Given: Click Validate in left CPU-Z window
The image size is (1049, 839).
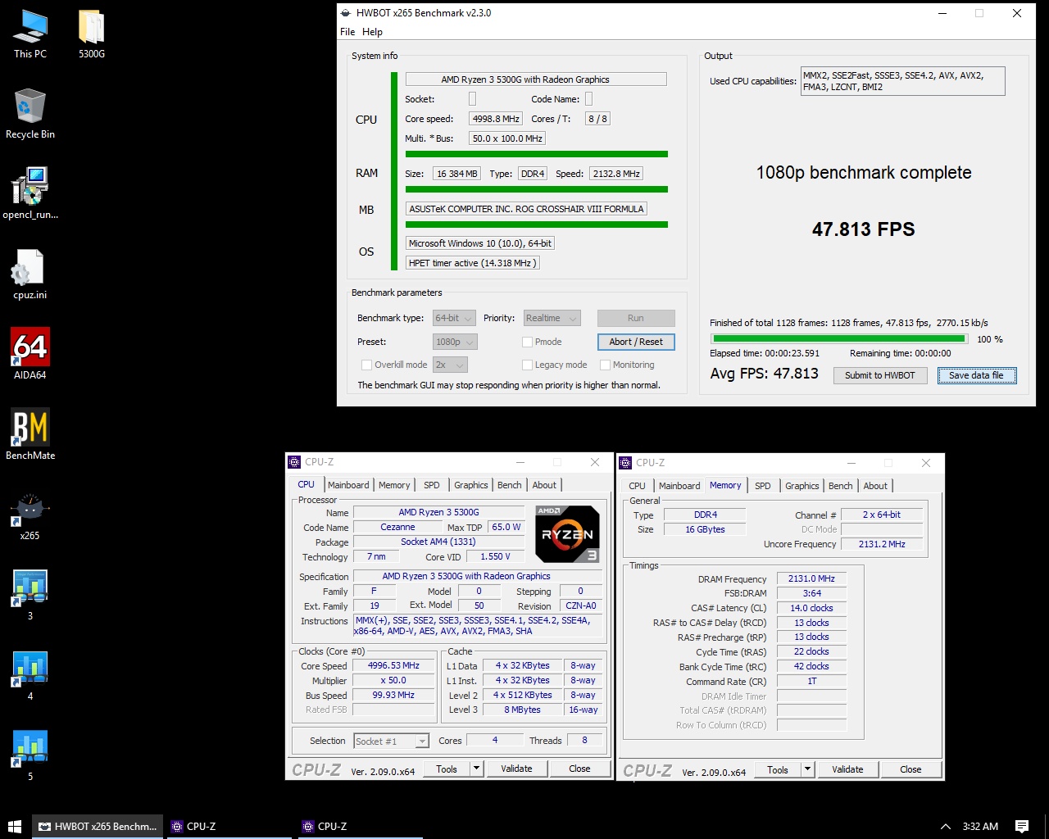Looking at the screenshot, I should click(x=516, y=769).
